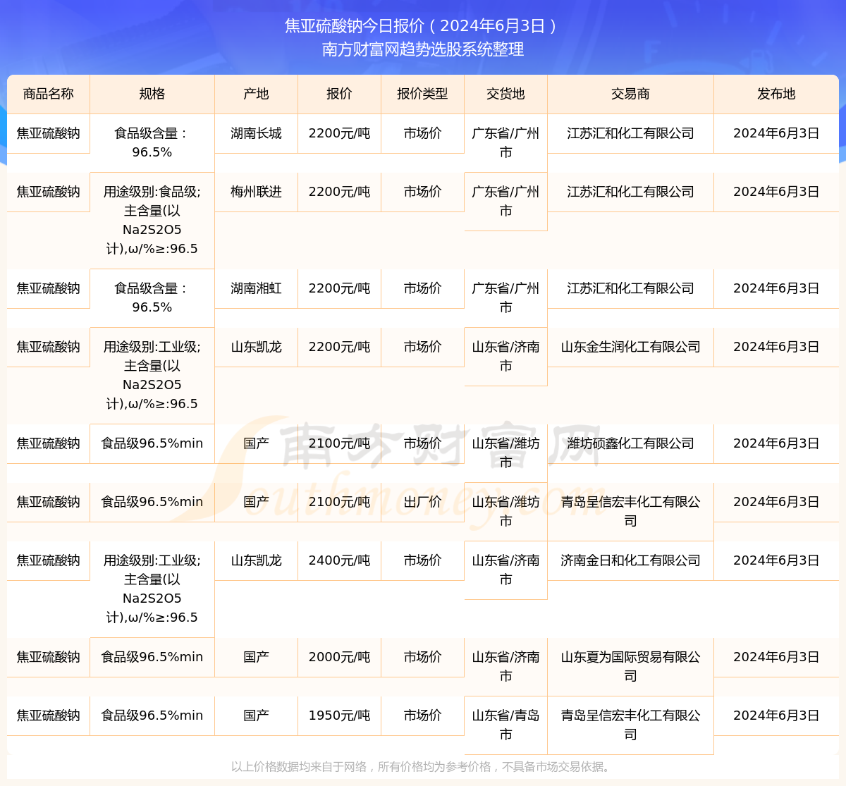The width and height of the screenshot is (846, 786).
Task: Click 江苏汇和化工有限公司 in 湖南长城 row
Action: pyautogui.click(x=630, y=133)
